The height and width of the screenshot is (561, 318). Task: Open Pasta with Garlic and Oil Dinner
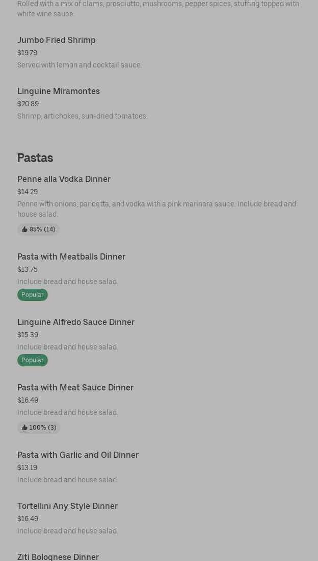(x=78, y=455)
